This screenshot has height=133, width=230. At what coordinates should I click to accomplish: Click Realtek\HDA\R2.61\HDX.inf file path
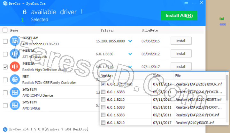coord(197,115)
